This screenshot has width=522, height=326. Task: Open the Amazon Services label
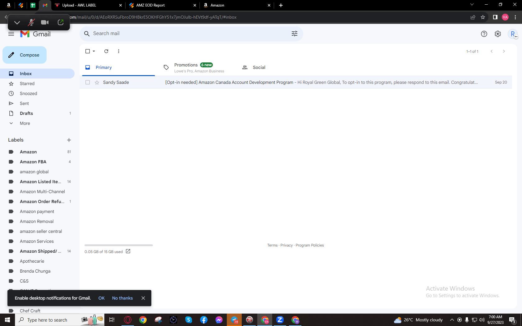(x=37, y=241)
